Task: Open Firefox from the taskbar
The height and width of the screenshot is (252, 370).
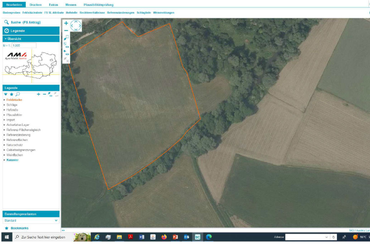Action: pos(164,237)
